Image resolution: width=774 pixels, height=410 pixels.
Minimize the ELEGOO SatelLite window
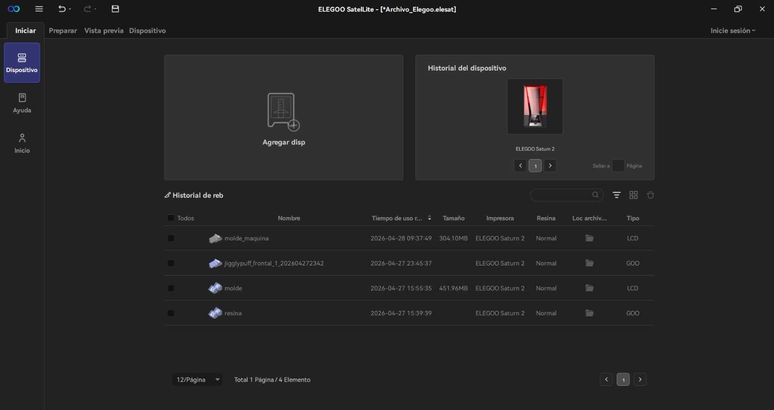pyautogui.click(x=714, y=9)
